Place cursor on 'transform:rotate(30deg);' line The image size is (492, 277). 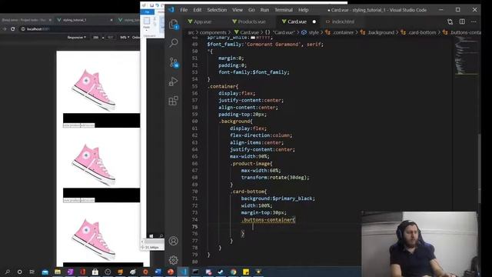coord(275,178)
